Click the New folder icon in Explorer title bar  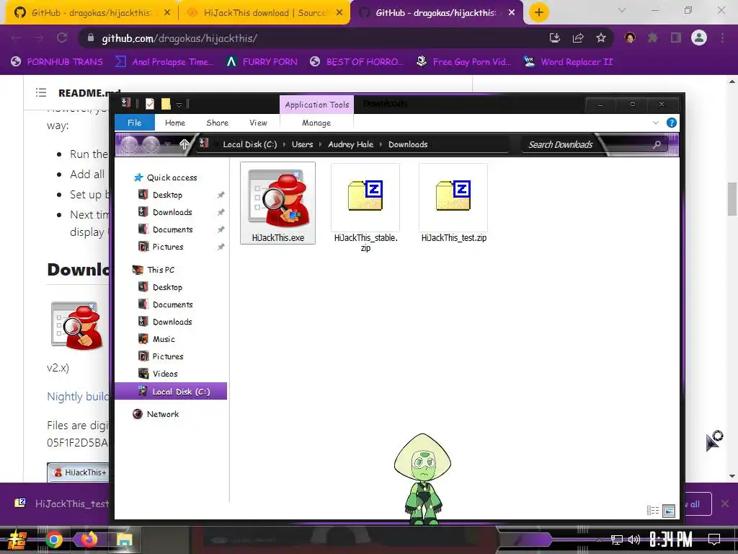point(166,104)
